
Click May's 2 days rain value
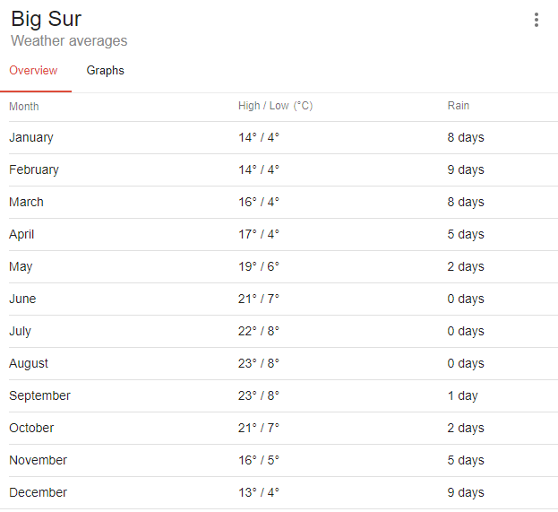tap(465, 266)
